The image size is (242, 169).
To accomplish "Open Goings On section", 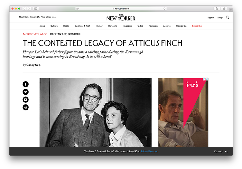I will (181, 26).
